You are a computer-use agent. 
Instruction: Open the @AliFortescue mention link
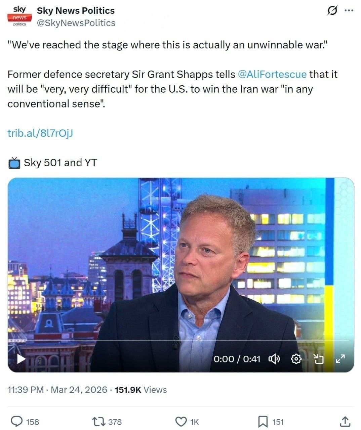point(272,74)
